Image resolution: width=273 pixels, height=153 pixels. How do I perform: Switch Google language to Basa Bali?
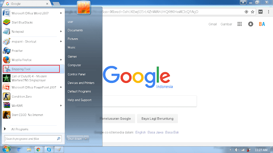(172, 132)
